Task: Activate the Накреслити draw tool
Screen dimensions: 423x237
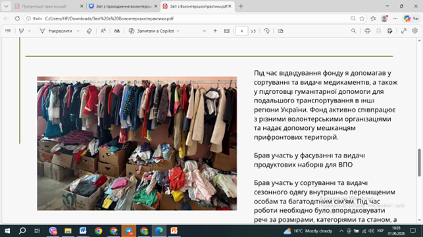Action: click(x=56, y=31)
